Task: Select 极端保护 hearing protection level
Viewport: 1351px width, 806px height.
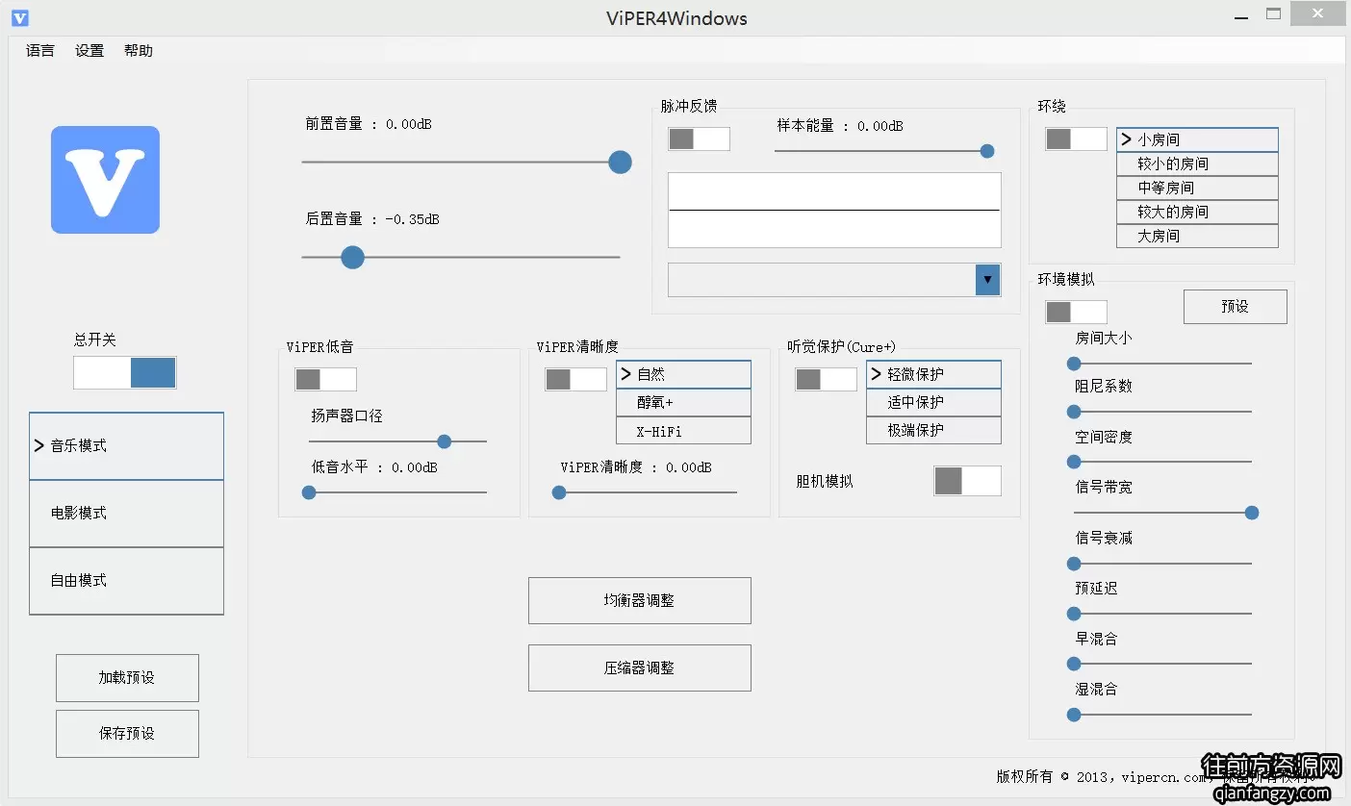Action: coord(933,431)
